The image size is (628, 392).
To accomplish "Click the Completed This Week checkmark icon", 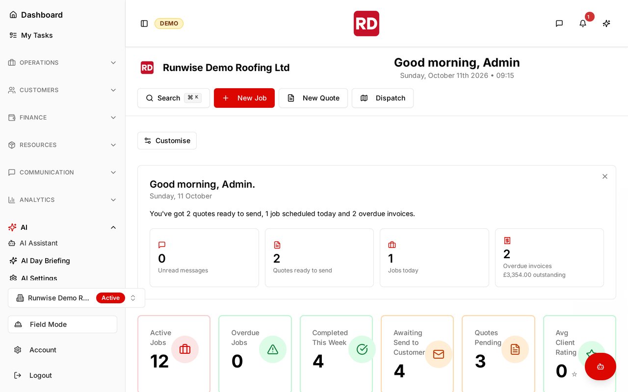I will tap(362, 349).
